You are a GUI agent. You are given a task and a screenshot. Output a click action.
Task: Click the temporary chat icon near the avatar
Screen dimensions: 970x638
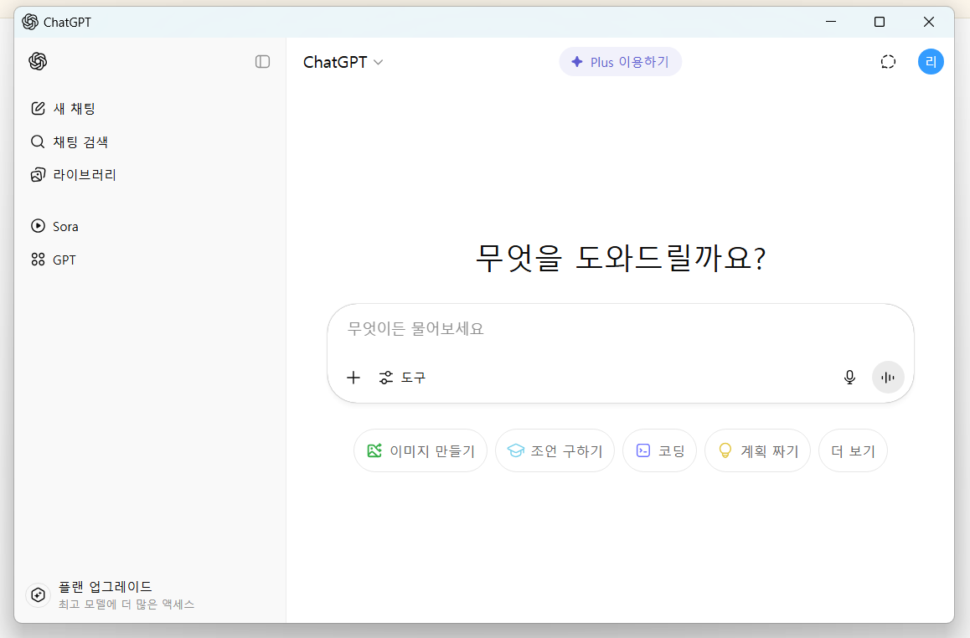(x=888, y=61)
